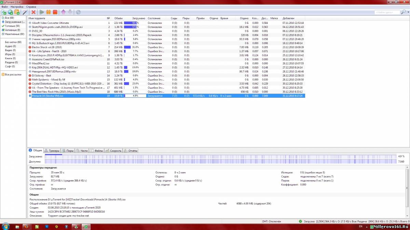410x230 pixels.
Task: Click the Add RSS Feed toolbar icon
Action: pos(17,12)
